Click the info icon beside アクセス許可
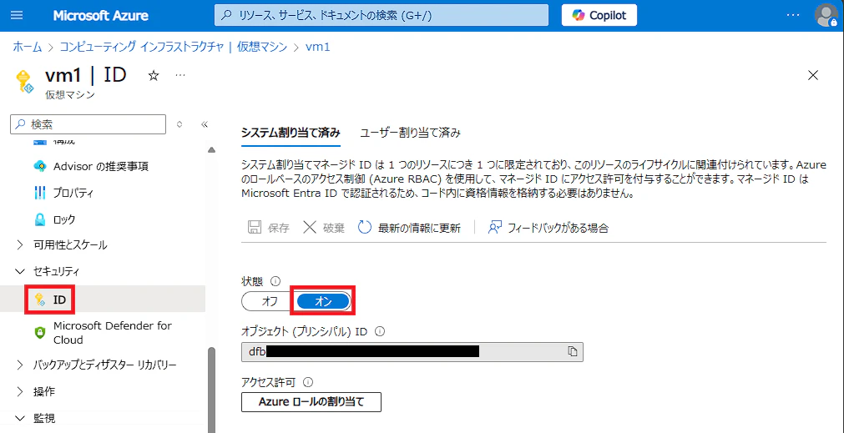Viewport: 844px width, 433px height. pyautogui.click(x=308, y=382)
